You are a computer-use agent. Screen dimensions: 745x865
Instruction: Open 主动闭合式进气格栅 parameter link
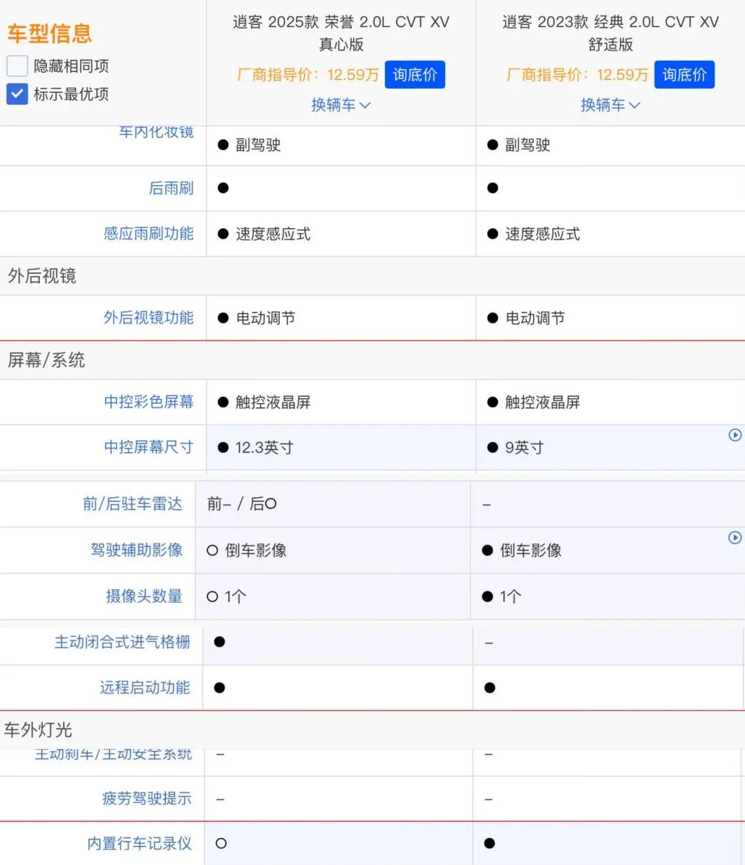click(122, 642)
